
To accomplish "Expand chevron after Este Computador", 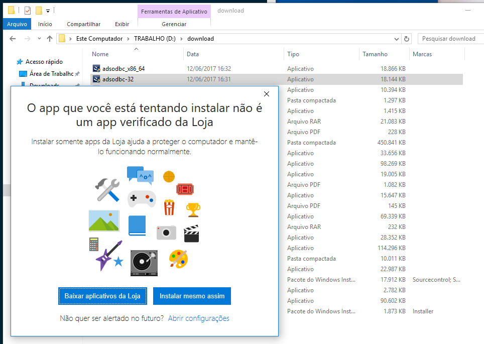I will (128, 39).
